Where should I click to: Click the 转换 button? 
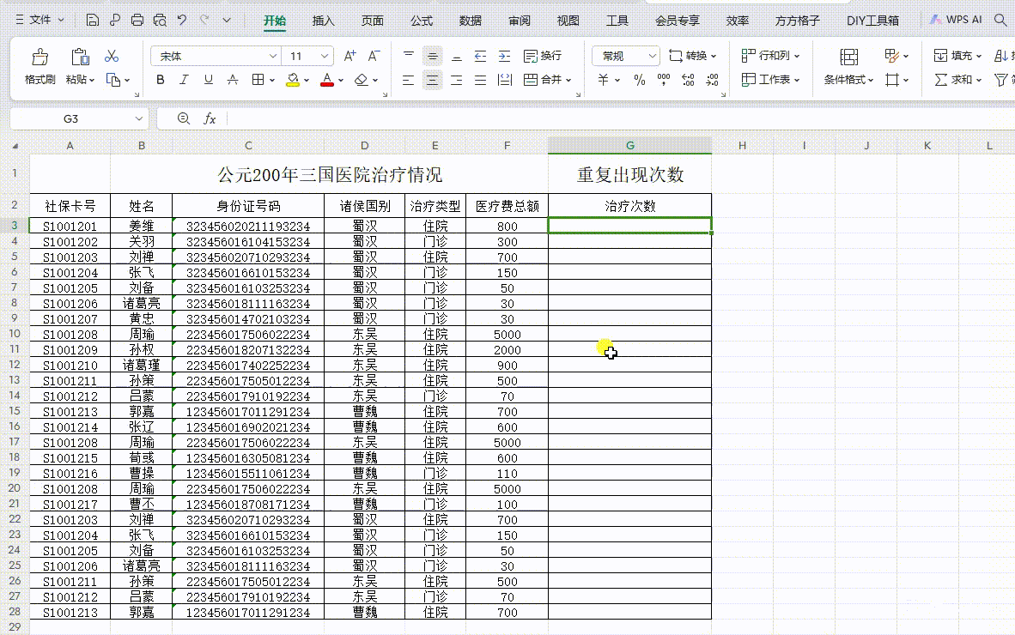click(693, 57)
